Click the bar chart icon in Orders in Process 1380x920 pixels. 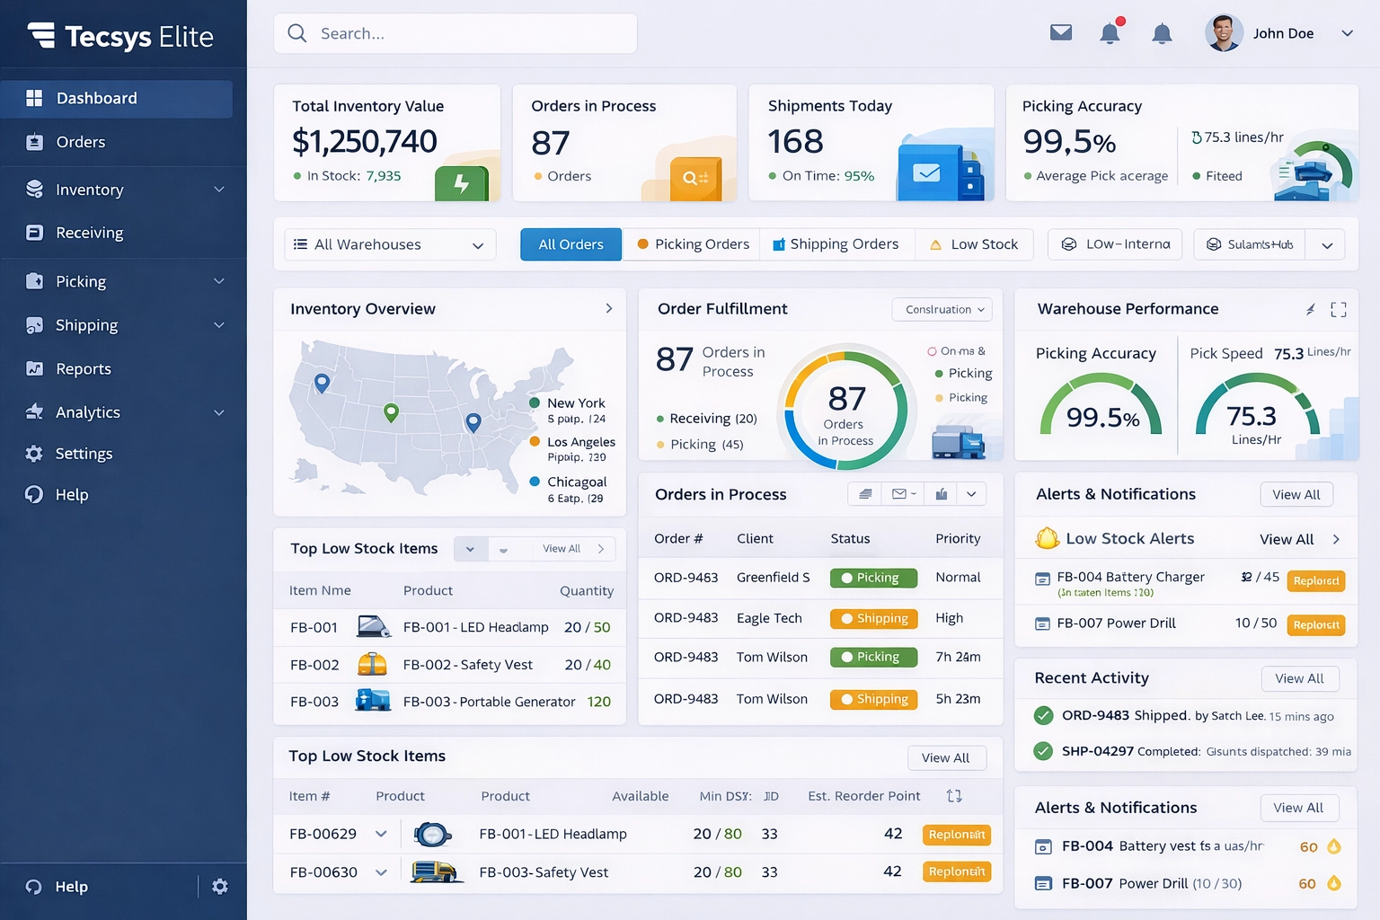click(942, 494)
